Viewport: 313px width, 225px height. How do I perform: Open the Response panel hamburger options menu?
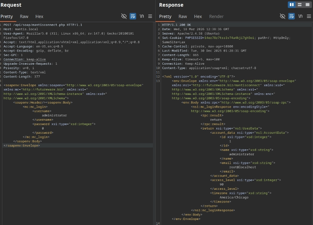tap(309, 16)
